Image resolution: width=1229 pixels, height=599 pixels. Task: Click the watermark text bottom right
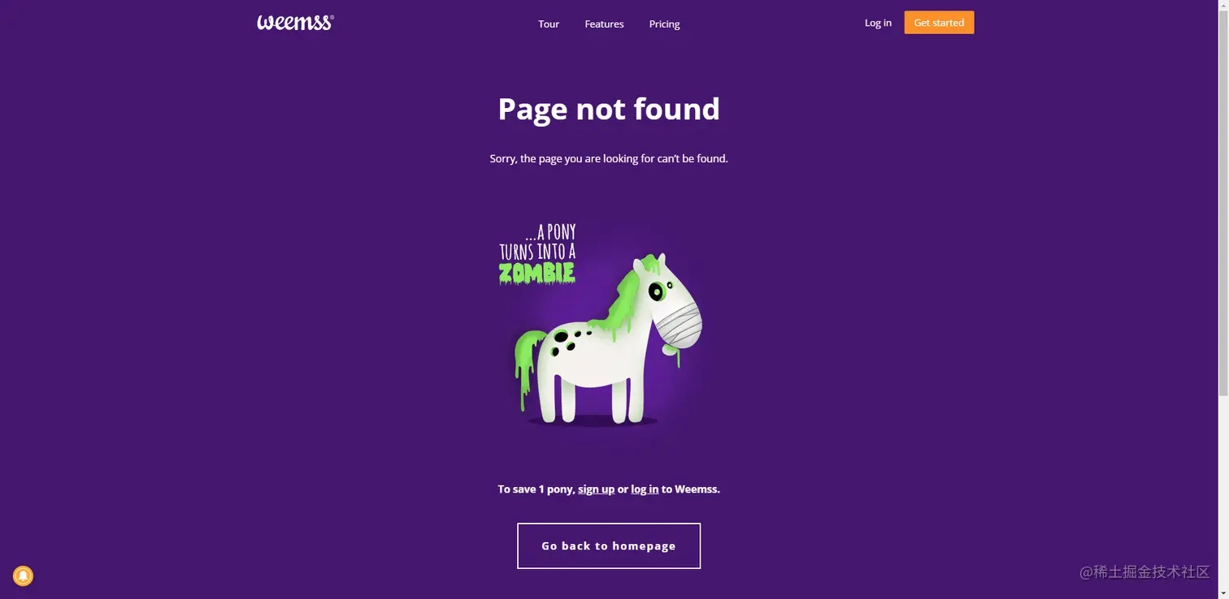point(1144,572)
